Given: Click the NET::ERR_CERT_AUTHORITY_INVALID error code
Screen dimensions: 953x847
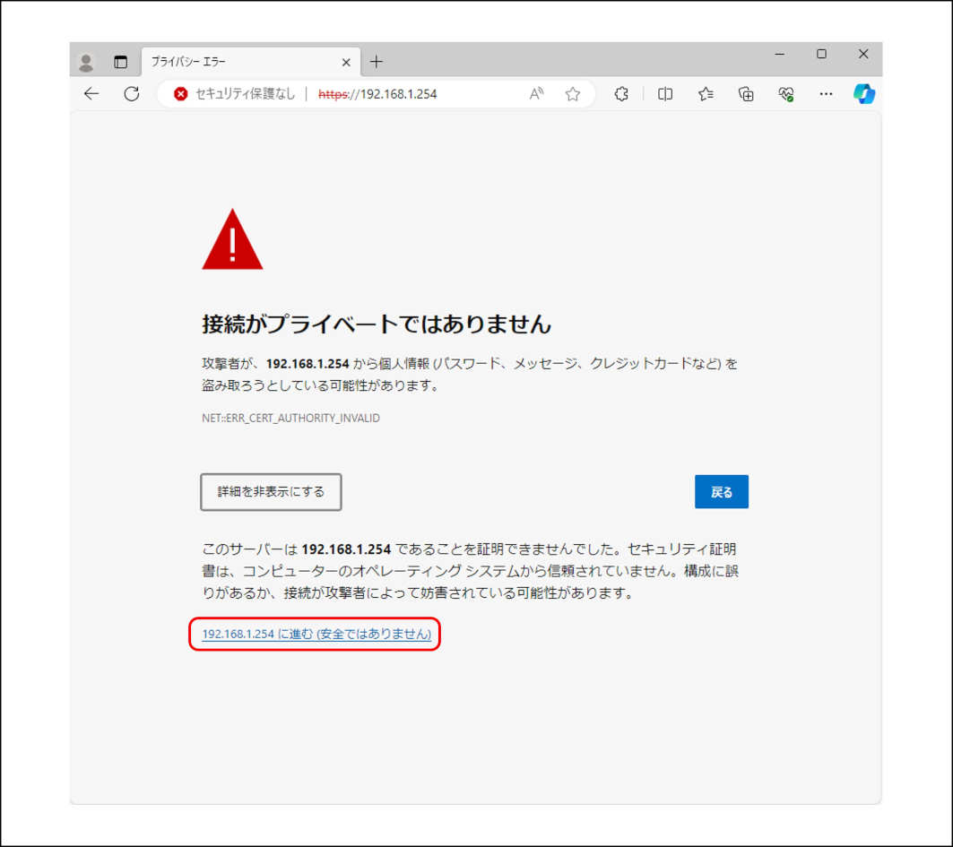Looking at the screenshot, I should (290, 418).
